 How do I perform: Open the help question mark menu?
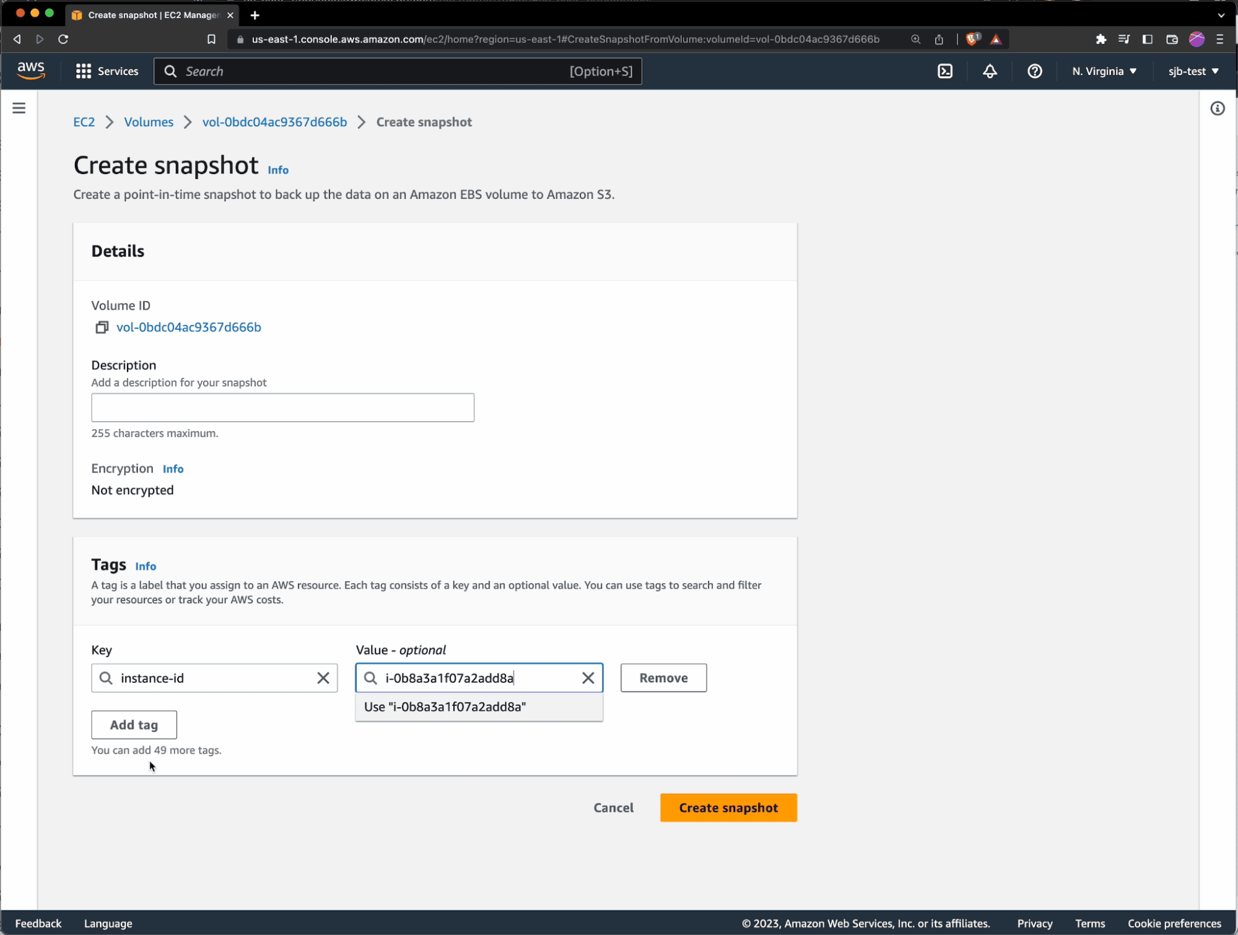[1034, 71]
